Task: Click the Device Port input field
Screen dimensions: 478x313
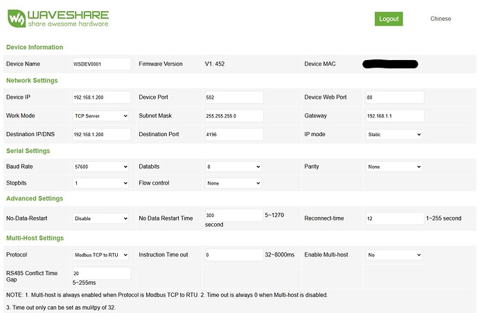Action: (234, 97)
